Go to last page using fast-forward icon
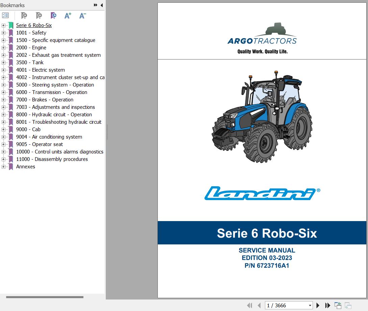Viewport: 368px width, 311px height. click(x=327, y=305)
